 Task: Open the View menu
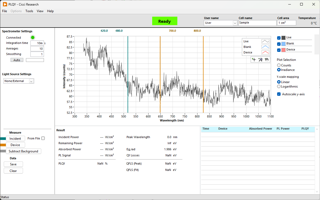coord(40,11)
